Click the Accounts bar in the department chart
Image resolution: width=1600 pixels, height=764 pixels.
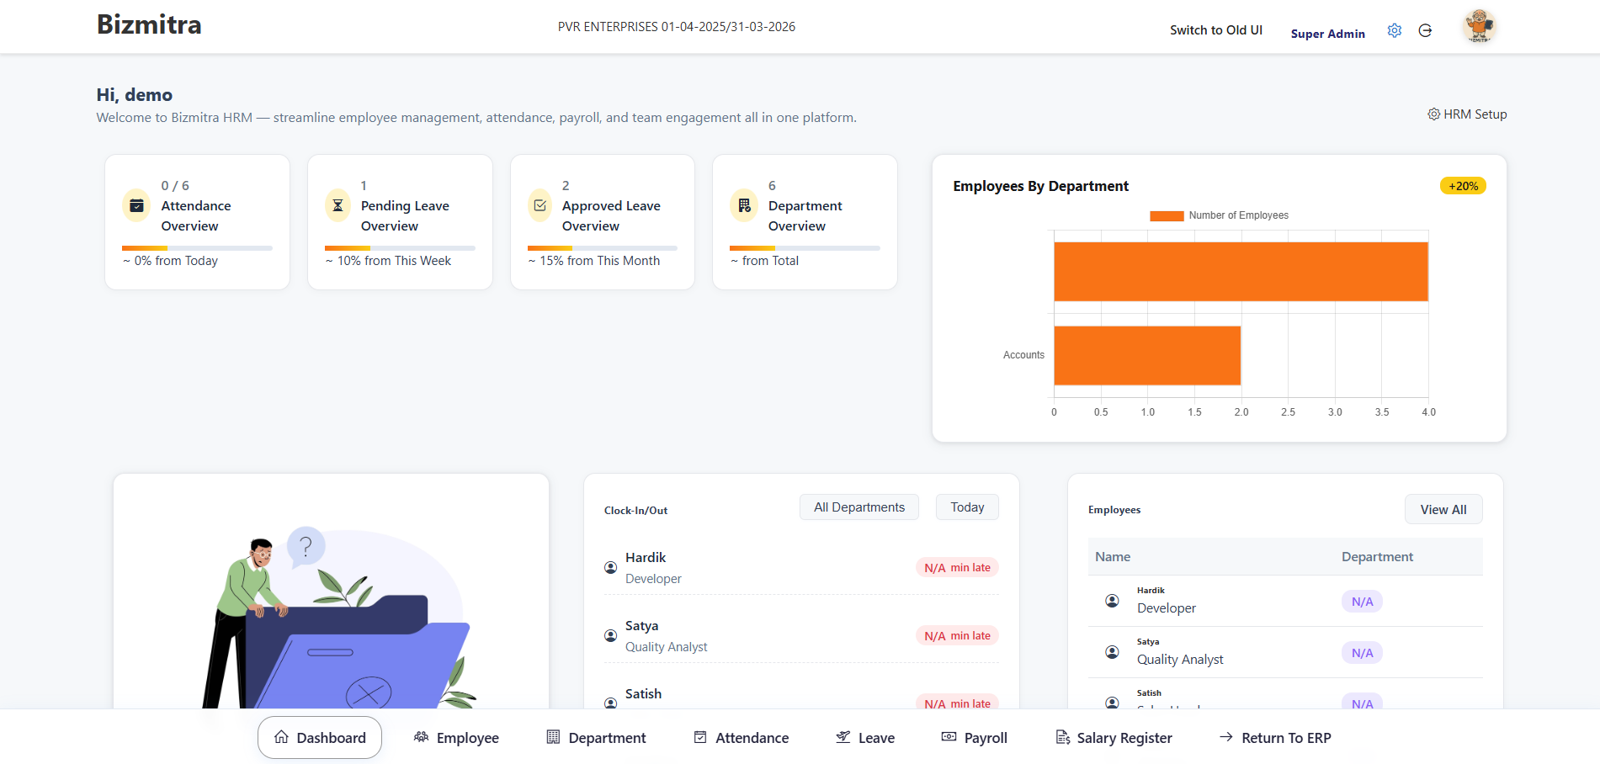coord(1146,355)
